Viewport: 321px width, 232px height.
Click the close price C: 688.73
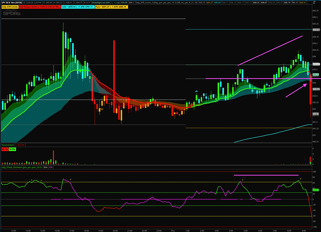78,3
